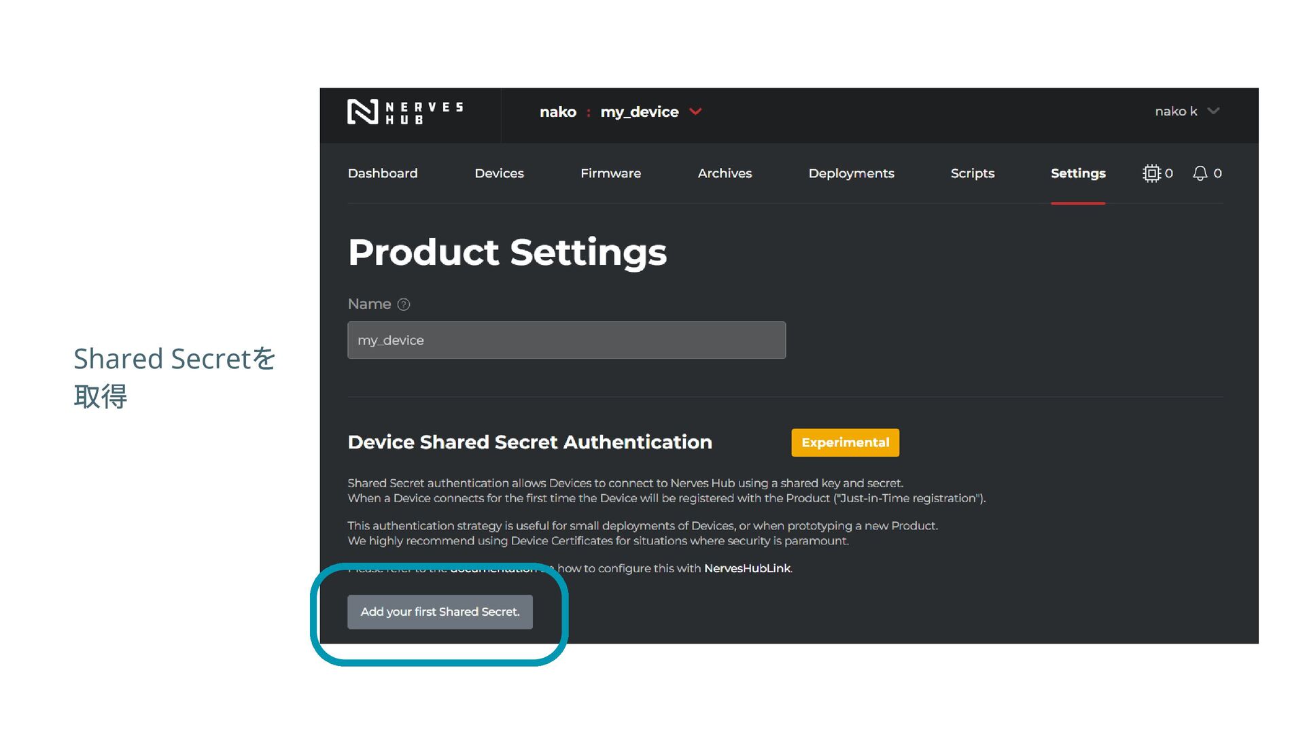This screenshot has height=734, width=1305.
Task: Click the product Name input field
Action: (566, 340)
